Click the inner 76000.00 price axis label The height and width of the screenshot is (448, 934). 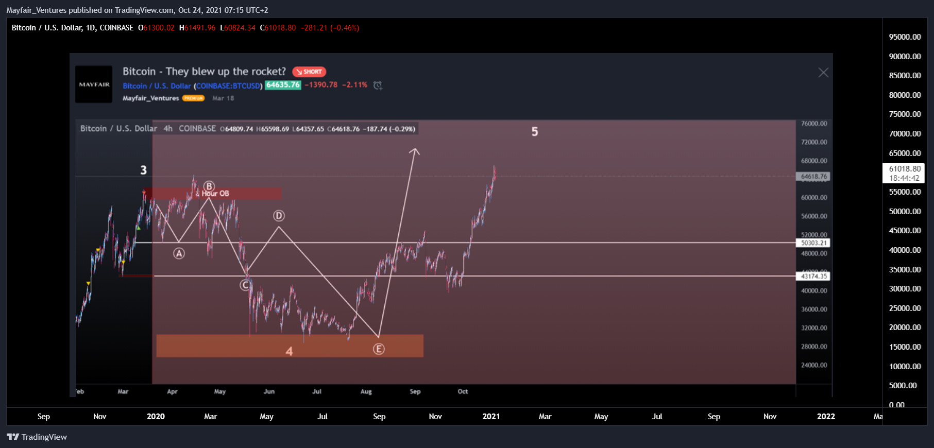814,124
